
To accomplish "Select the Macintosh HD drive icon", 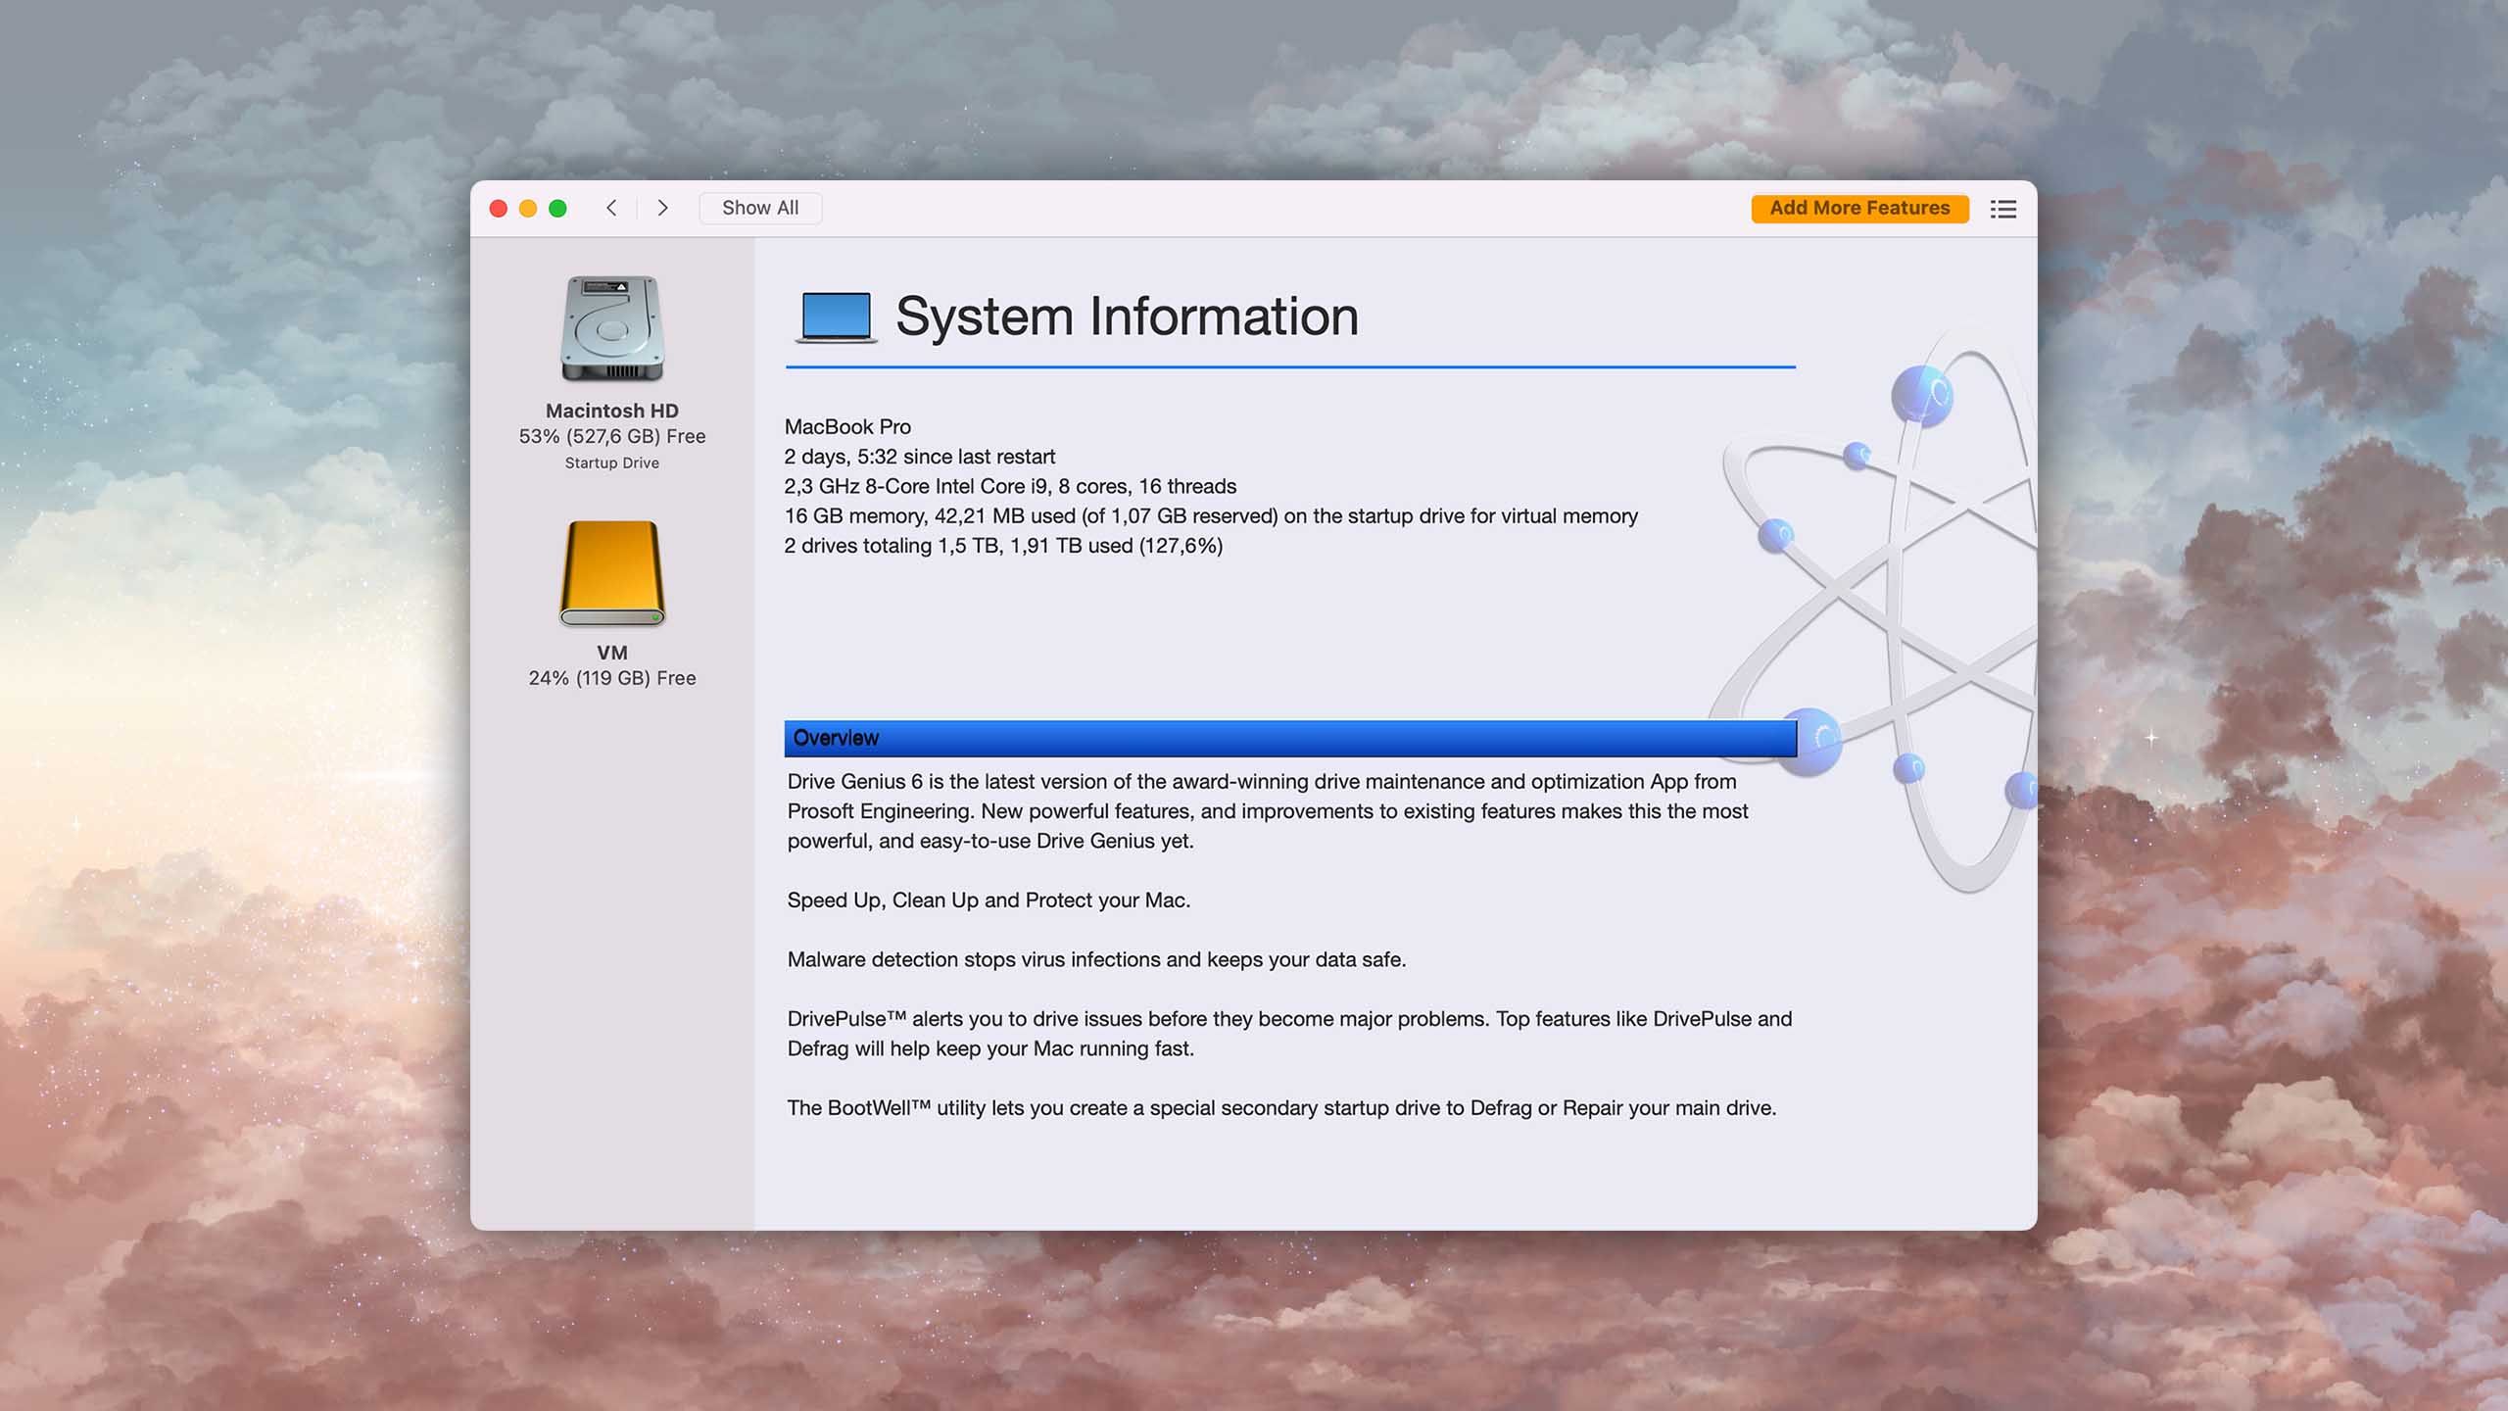I will tap(612, 329).
